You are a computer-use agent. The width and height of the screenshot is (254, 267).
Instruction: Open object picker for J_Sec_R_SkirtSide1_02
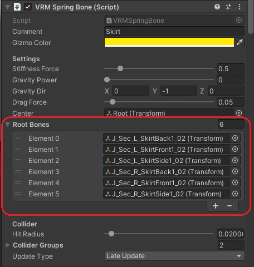235,194
